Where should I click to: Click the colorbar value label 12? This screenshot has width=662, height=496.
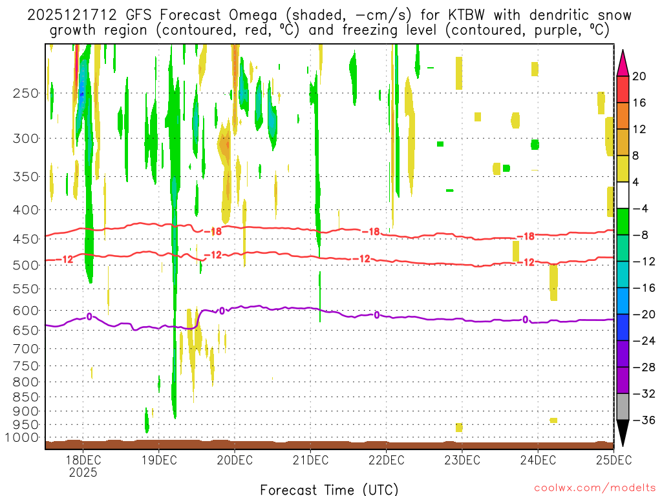coord(639,129)
